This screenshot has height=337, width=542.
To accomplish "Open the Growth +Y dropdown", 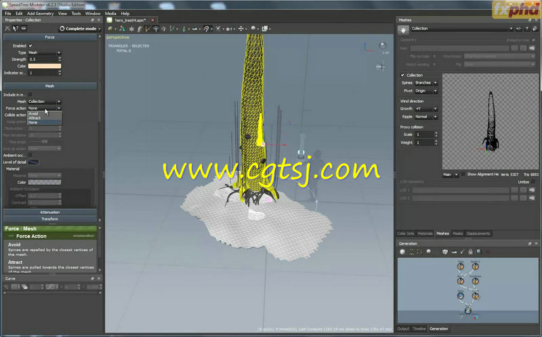I will 426,109.
